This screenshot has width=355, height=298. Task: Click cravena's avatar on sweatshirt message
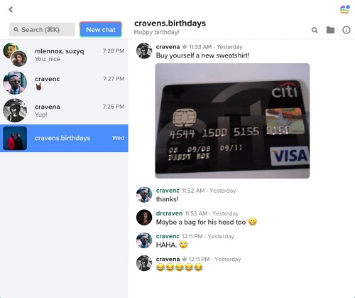click(x=144, y=50)
